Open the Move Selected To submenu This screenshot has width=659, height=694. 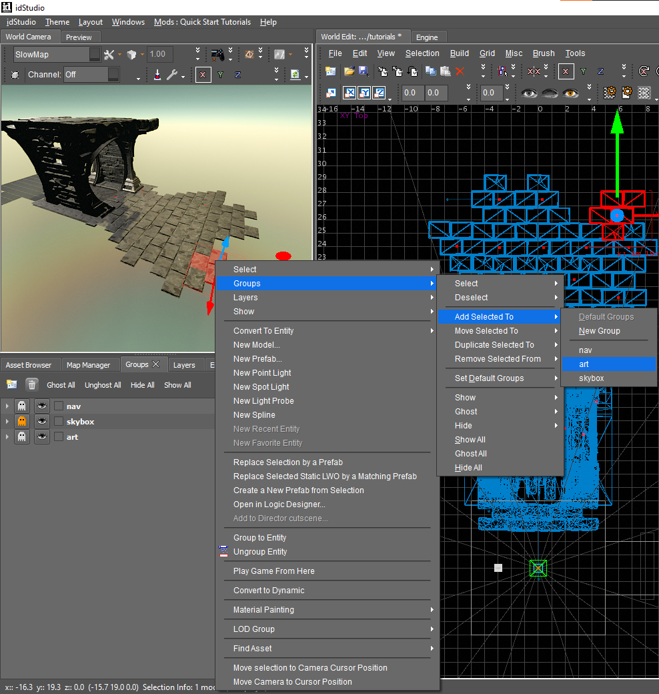click(500, 330)
